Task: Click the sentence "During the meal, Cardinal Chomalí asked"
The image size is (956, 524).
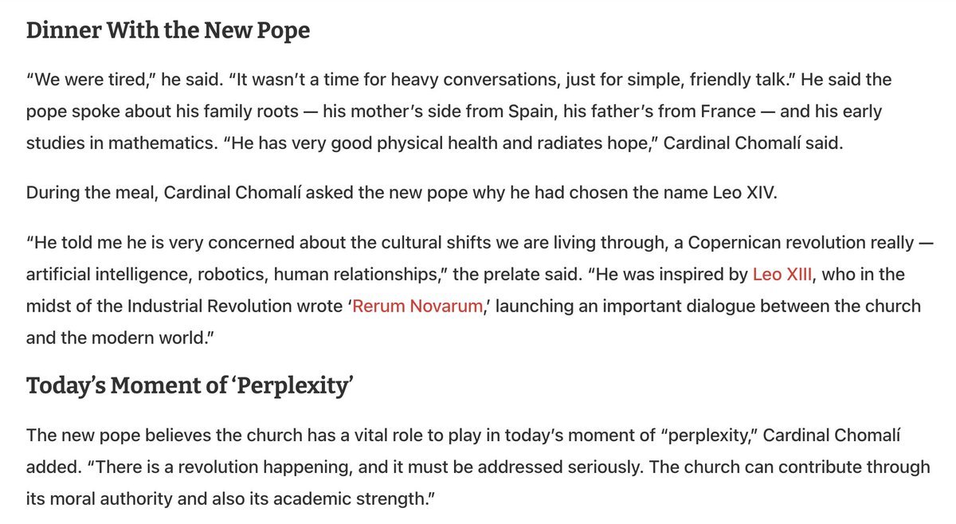Action: tap(239, 192)
